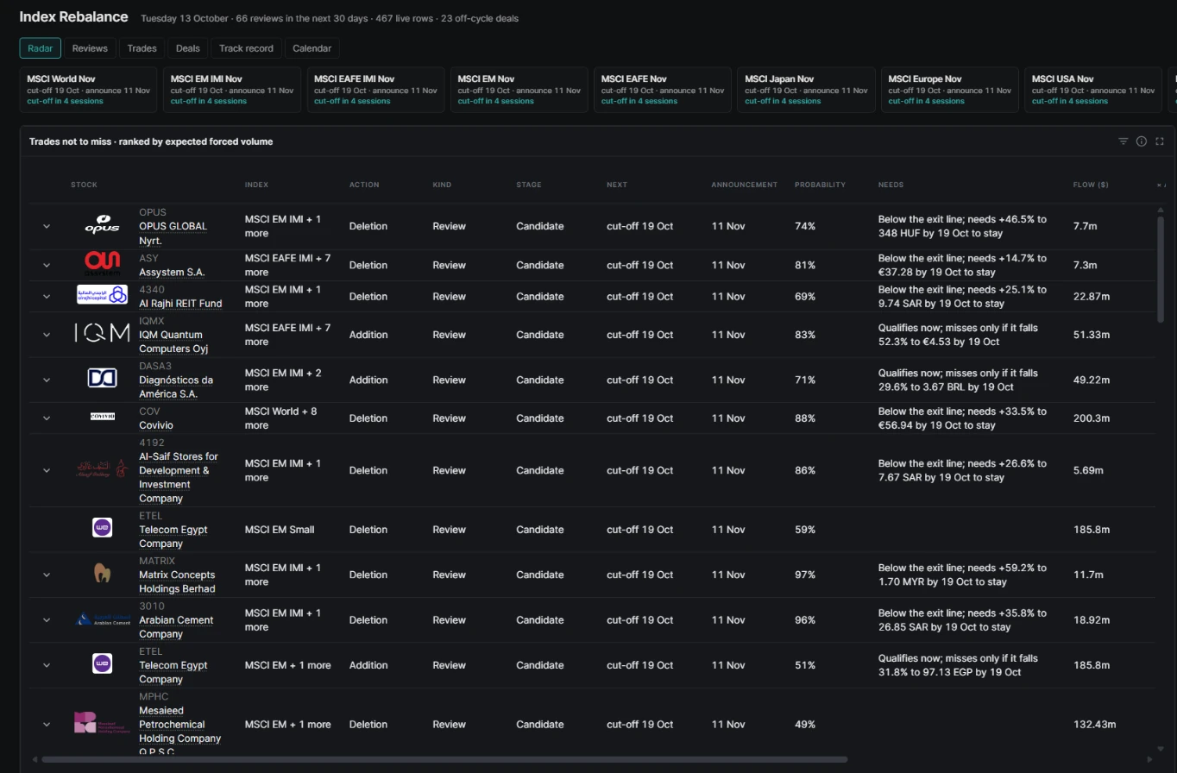The height and width of the screenshot is (773, 1177).
Task: Click the Assystem S.A. red logo
Action: pos(102,265)
